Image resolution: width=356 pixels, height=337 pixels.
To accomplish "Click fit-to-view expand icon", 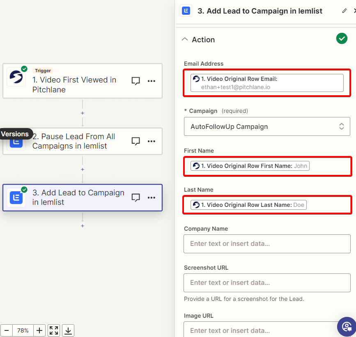I will pyautogui.click(x=54, y=330).
